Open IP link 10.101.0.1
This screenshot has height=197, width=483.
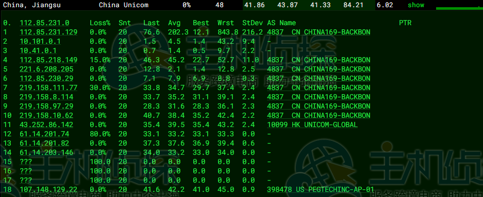pos(40,41)
